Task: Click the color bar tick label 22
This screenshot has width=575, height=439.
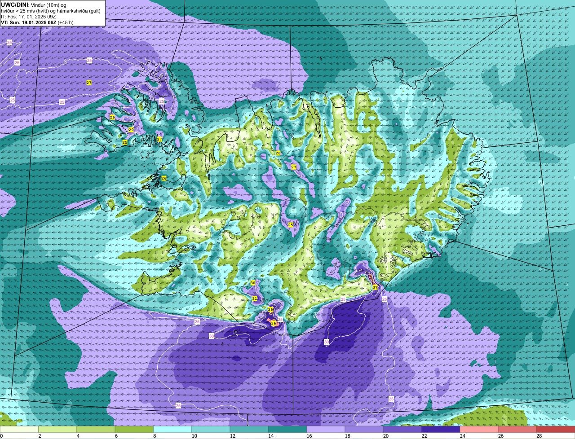Action: (x=424, y=436)
